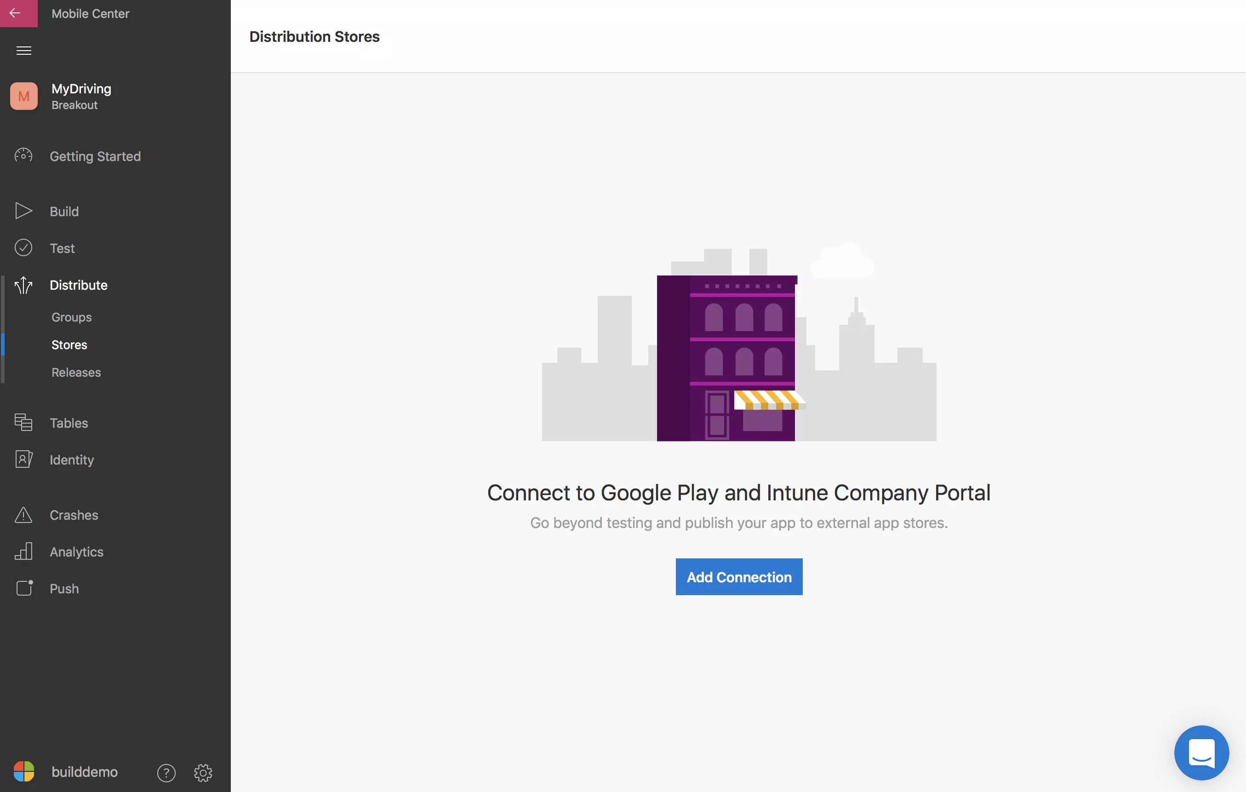Open the help question mark icon
The width and height of the screenshot is (1246, 792).
pos(166,772)
